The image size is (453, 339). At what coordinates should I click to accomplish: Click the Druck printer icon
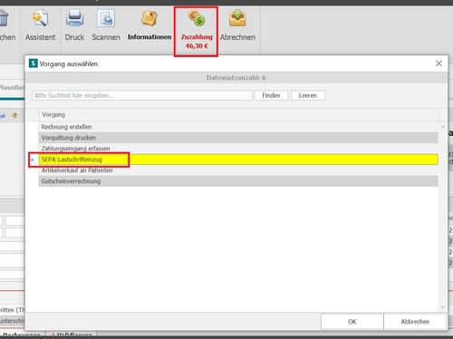74,19
